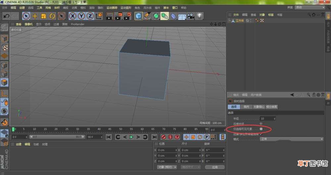Click the Undo arrow icon
The height and width of the screenshot is (175, 331).
pos(6,16)
